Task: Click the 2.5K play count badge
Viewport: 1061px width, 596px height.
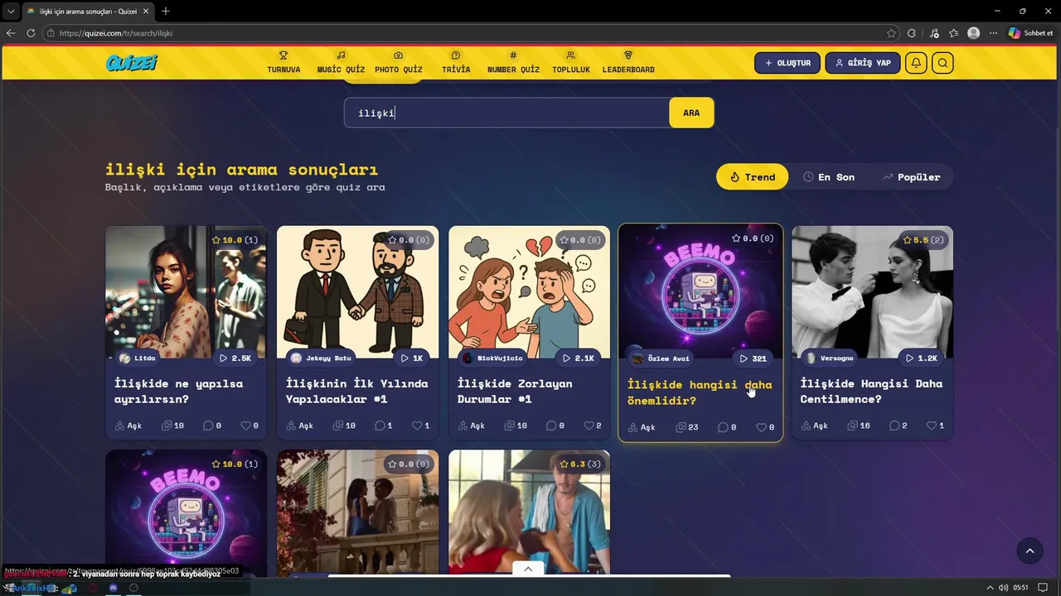Action: pos(235,358)
